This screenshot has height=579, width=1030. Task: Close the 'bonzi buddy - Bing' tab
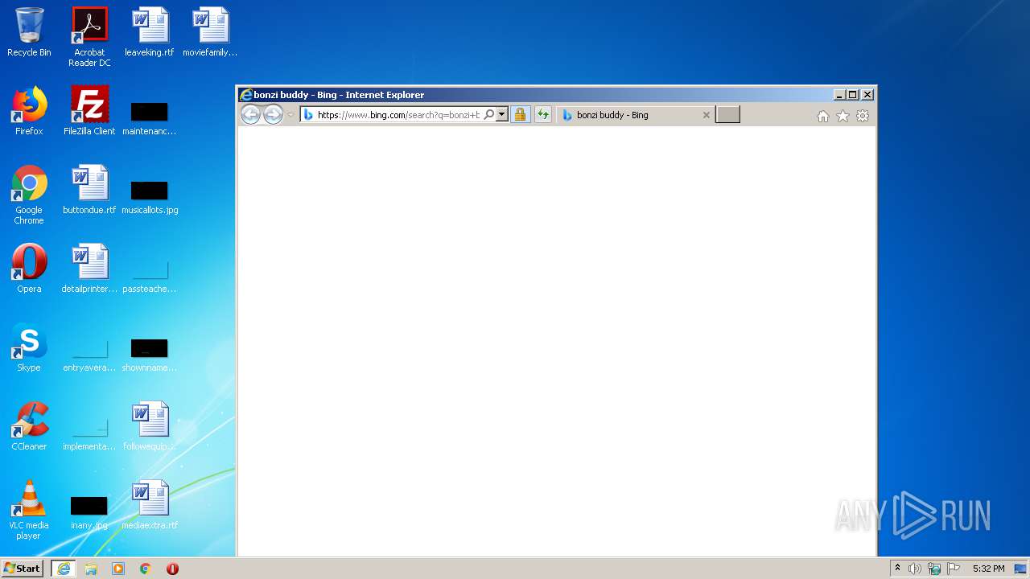pyautogui.click(x=707, y=115)
